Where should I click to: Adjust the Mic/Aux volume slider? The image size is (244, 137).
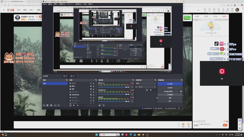coord(113,87)
